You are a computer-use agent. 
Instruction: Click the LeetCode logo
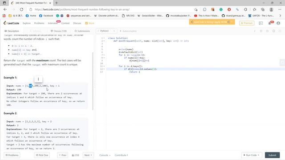[x=11, y=23]
